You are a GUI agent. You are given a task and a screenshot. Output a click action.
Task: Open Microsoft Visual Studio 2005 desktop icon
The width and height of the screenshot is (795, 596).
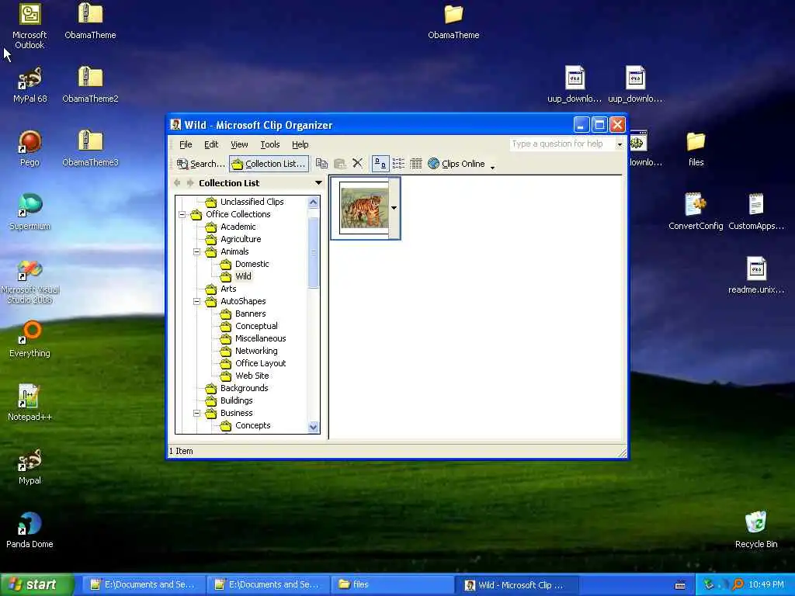tap(30, 281)
